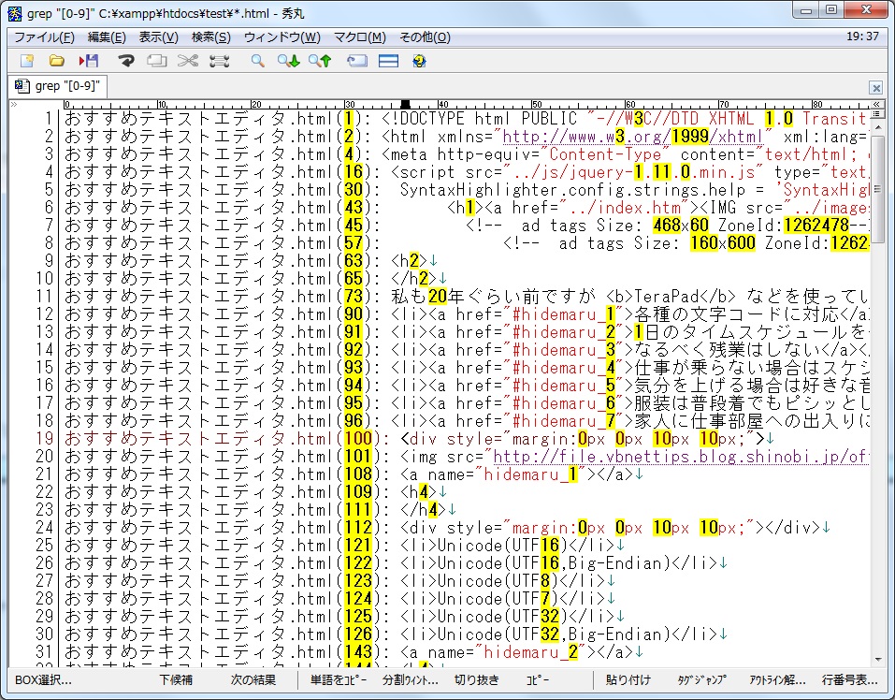The width and height of the screenshot is (895, 700).
Task: Click the highlighted 1262478 ZoneId value
Action: point(816,226)
